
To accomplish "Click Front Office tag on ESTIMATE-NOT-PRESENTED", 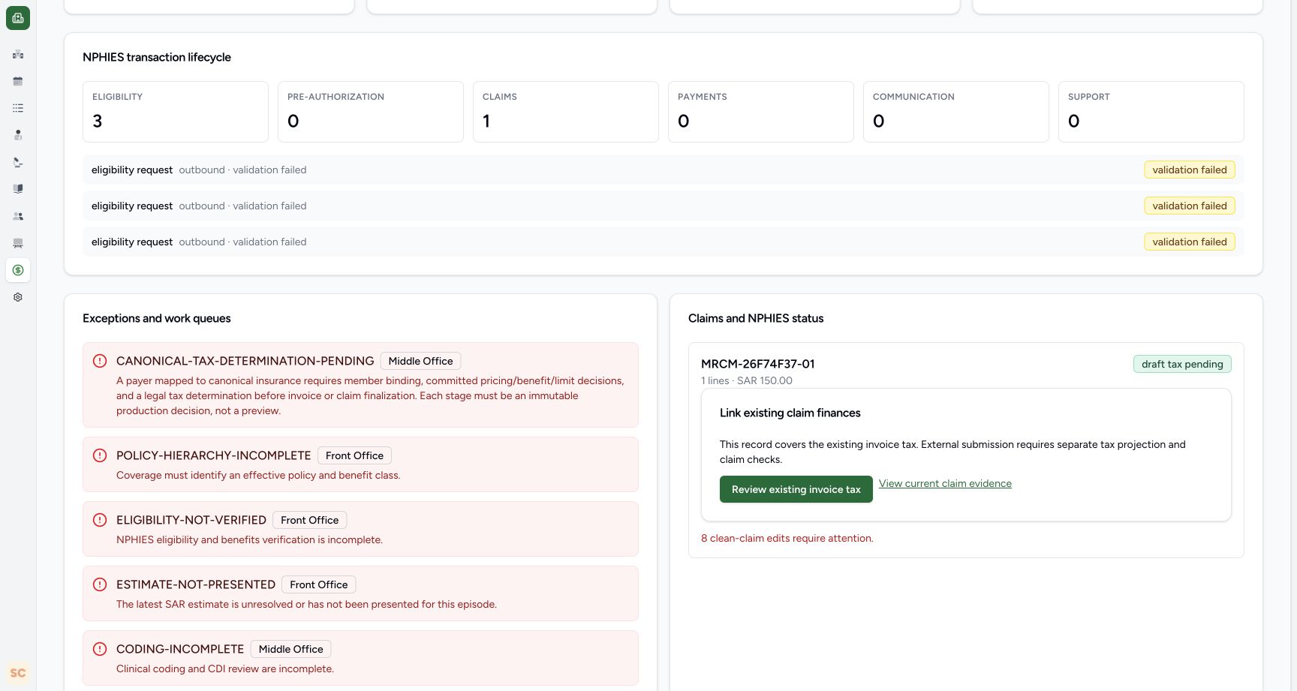I will 319,584.
